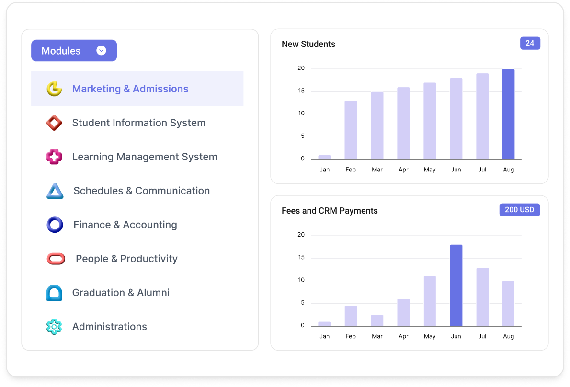Select the Jun bar in New Students chart

[456, 118]
